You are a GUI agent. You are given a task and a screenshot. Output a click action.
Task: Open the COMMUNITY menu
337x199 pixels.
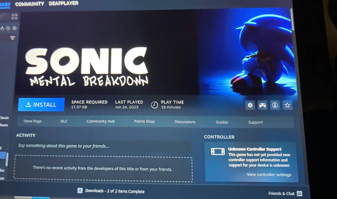pos(30,4)
